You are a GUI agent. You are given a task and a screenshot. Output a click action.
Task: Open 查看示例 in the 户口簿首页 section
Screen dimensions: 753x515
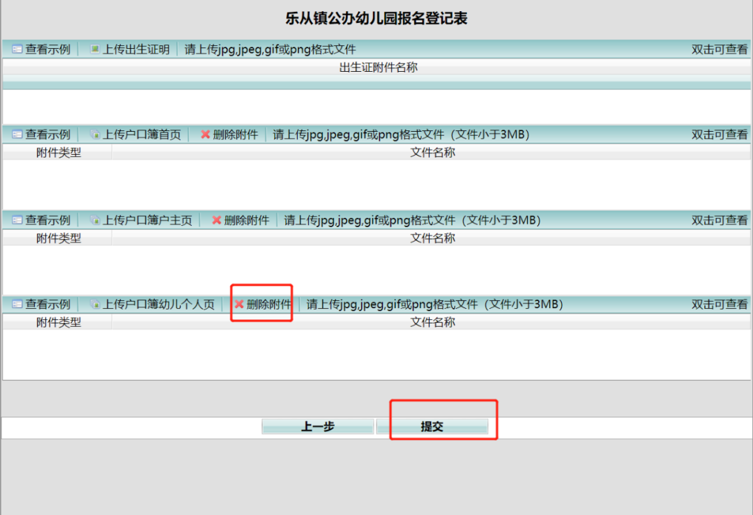pyautogui.click(x=41, y=134)
